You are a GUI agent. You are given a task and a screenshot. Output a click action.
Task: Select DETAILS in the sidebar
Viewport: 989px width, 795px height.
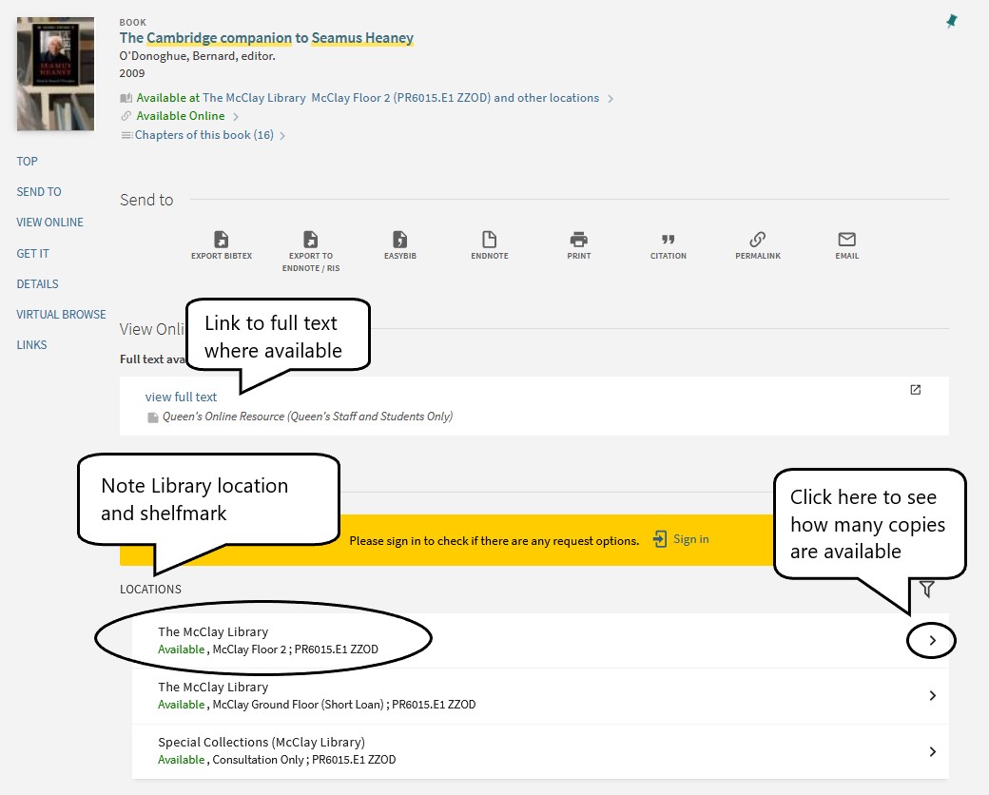tap(37, 283)
